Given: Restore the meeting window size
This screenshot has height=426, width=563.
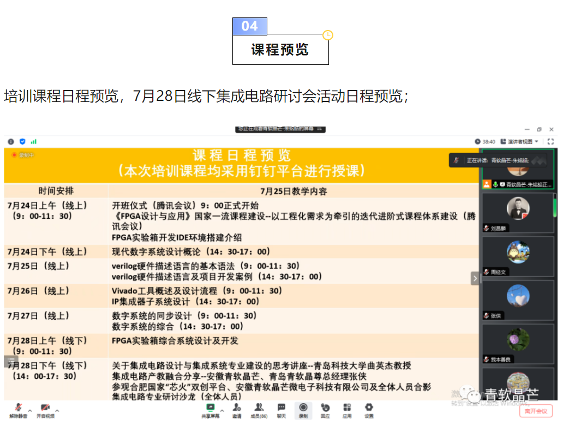Looking at the screenshot, I should [x=539, y=130].
